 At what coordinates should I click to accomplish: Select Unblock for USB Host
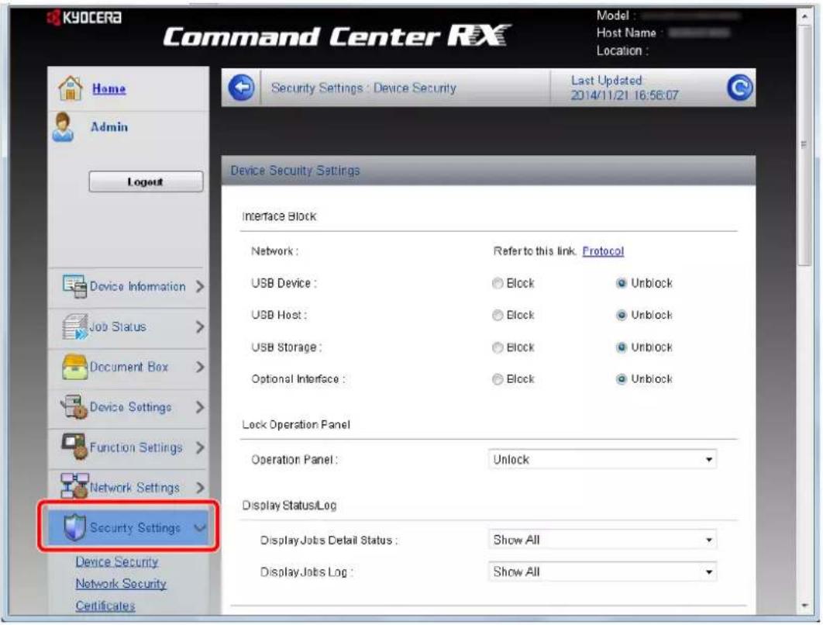point(622,315)
